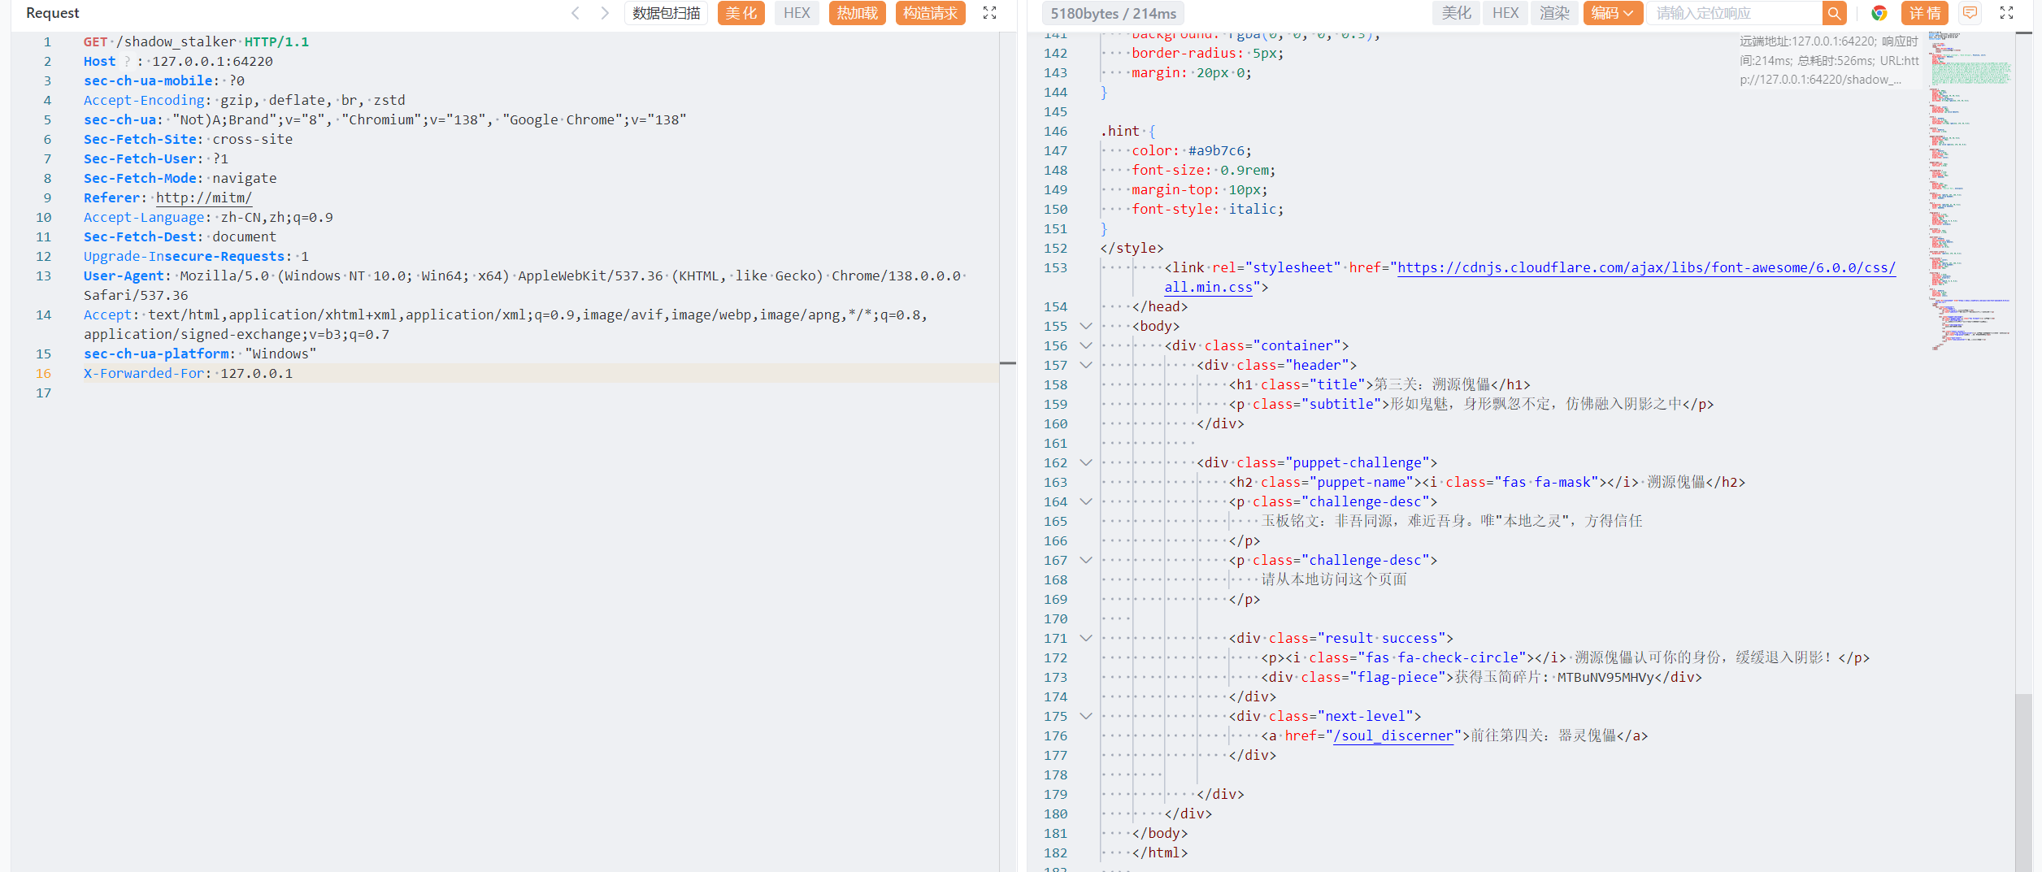The width and height of the screenshot is (2042, 872).
Task: Expand the response panel to fullscreen
Action: pyautogui.click(x=2006, y=13)
